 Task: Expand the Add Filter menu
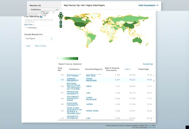point(29,25)
